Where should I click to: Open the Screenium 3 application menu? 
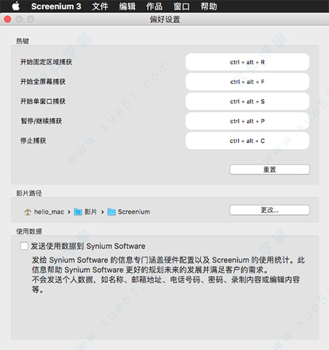point(56,6)
